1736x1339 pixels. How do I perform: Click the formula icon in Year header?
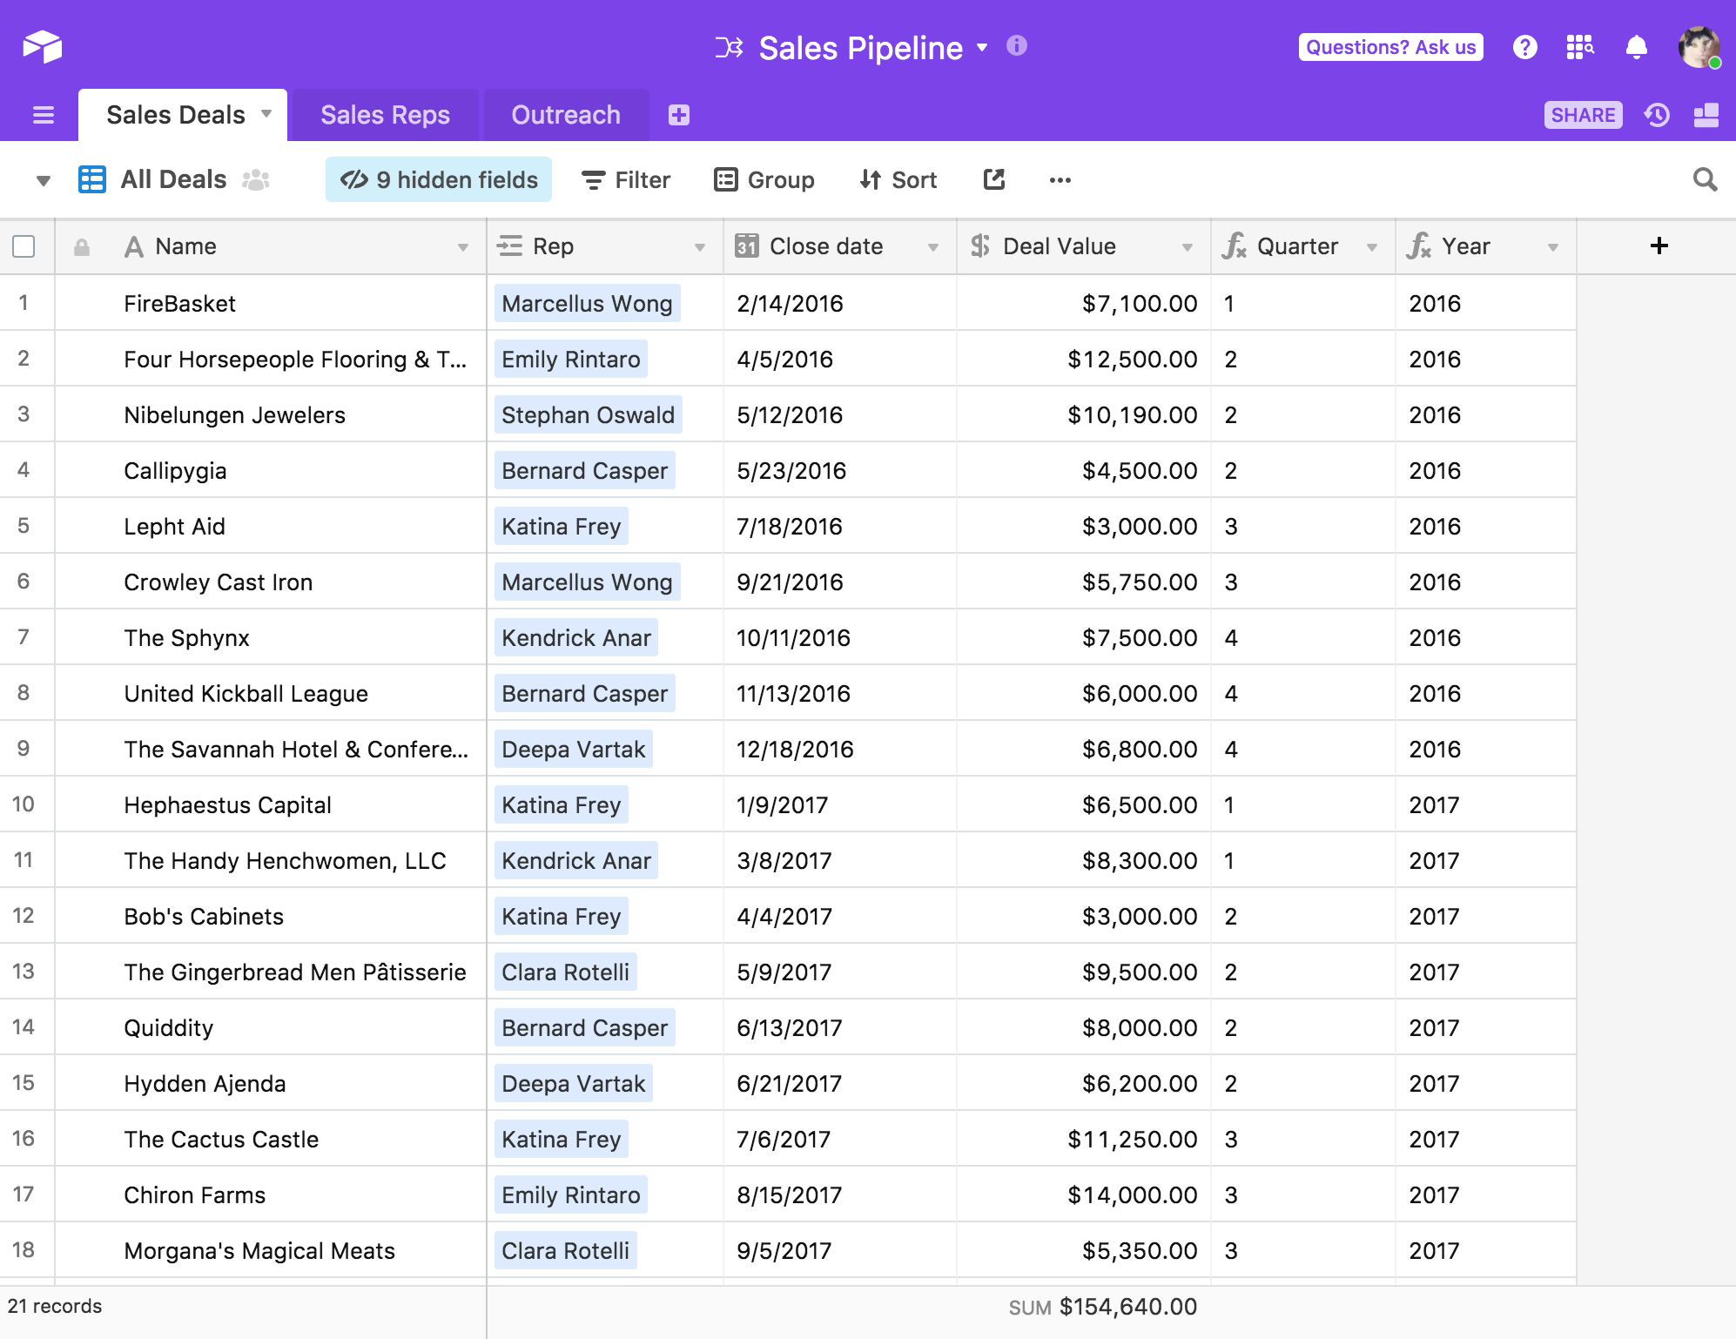[x=1419, y=246]
